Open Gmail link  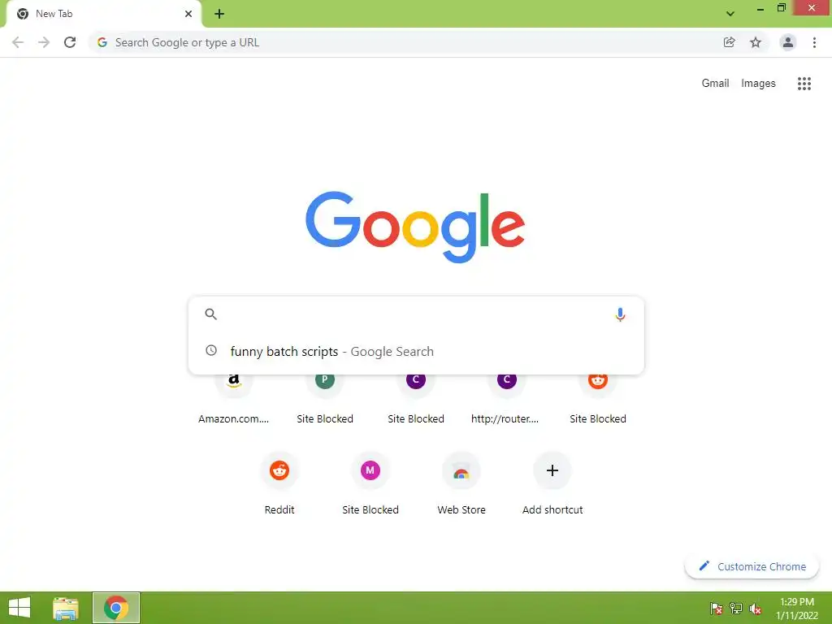(715, 84)
